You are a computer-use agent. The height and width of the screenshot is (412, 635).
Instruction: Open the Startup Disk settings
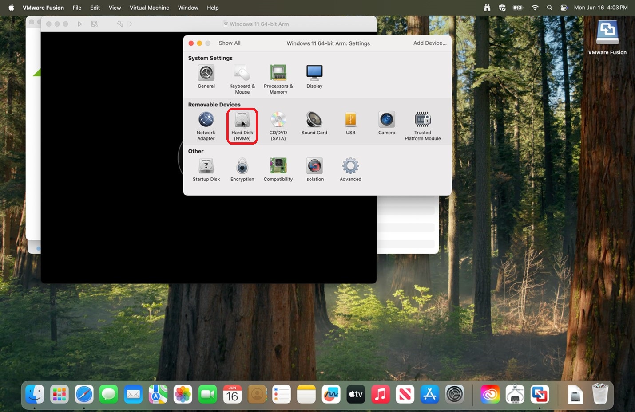tap(206, 170)
